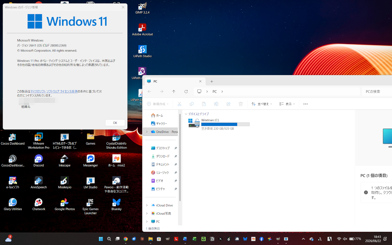Screen dimensions: 392x245
Task: Select the Games folder on the desktop
Action: coord(90,139)
